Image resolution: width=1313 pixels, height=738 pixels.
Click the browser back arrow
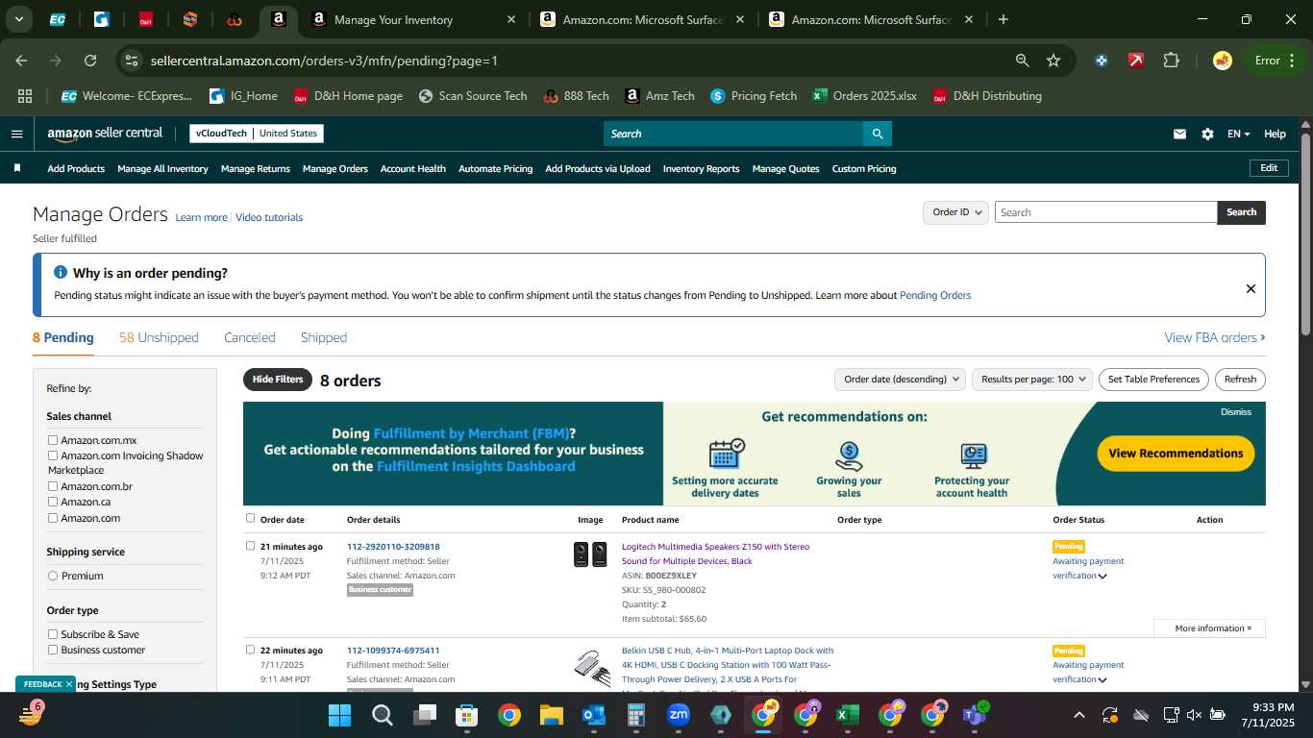21,61
